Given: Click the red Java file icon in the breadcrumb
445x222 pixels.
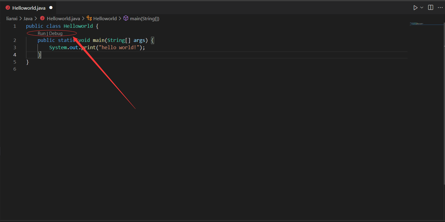Looking at the screenshot, I should 42,18.
